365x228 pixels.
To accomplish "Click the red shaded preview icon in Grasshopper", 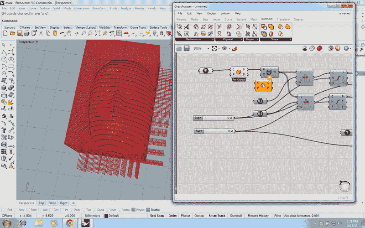I will 319,48.
